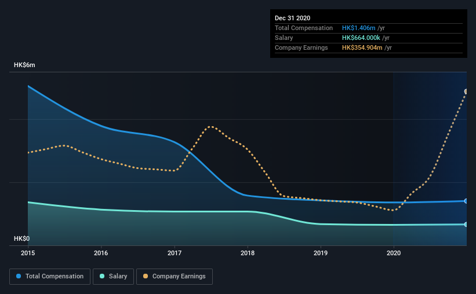Screen dimensions: 476x294
Task: Click the orange Company Earnings legend dot
Action: pyautogui.click(x=146, y=276)
